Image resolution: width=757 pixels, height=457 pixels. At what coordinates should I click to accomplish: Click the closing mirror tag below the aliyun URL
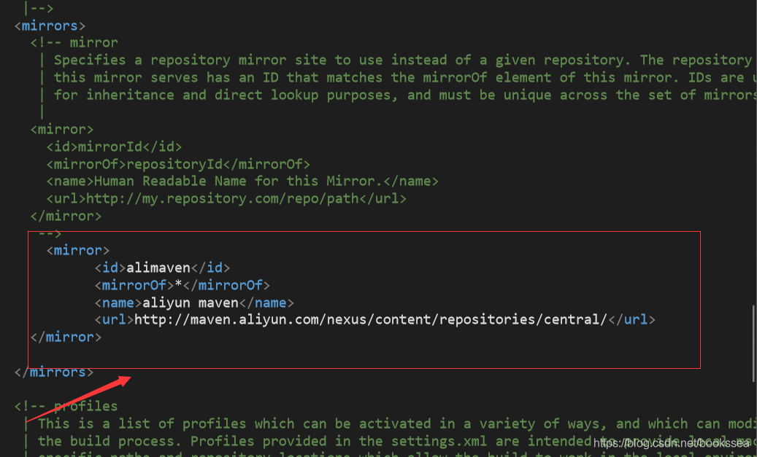tap(66, 337)
